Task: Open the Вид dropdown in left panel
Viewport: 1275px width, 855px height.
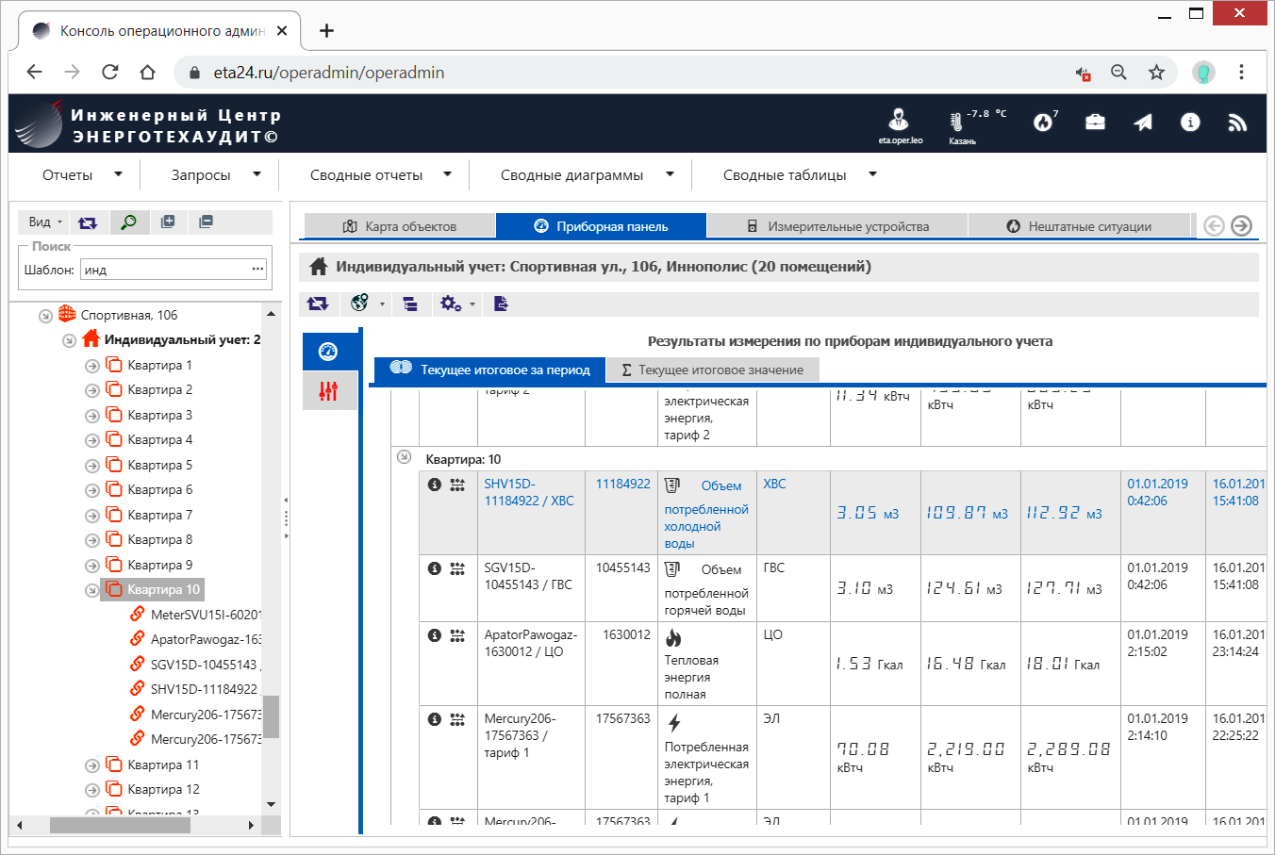Action: (x=45, y=222)
